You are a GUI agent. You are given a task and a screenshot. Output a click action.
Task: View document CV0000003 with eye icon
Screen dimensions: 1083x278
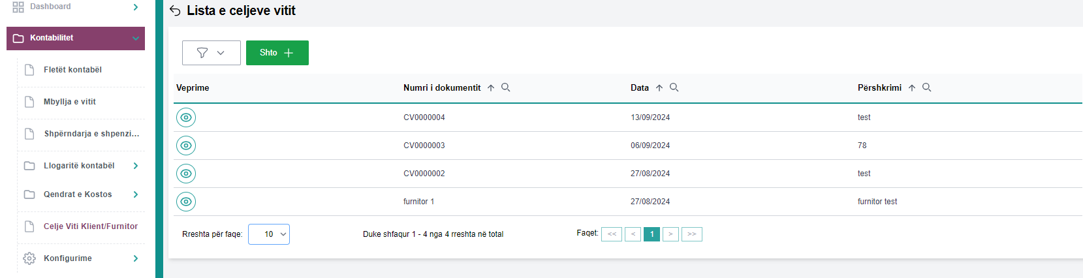186,146
